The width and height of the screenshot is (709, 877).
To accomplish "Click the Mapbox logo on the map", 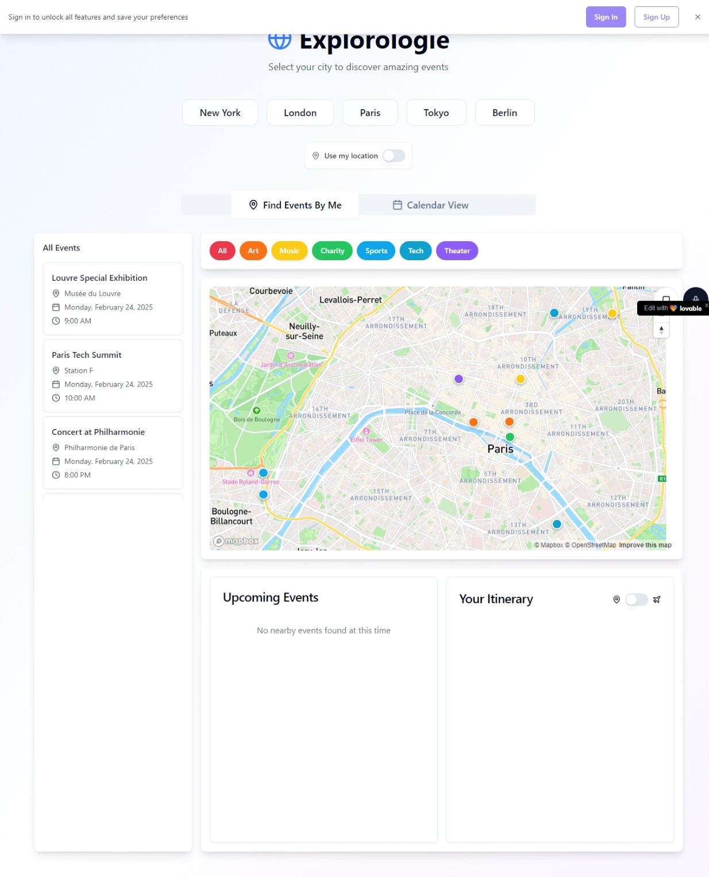I will pyautogui.click(x=236, y=541).
